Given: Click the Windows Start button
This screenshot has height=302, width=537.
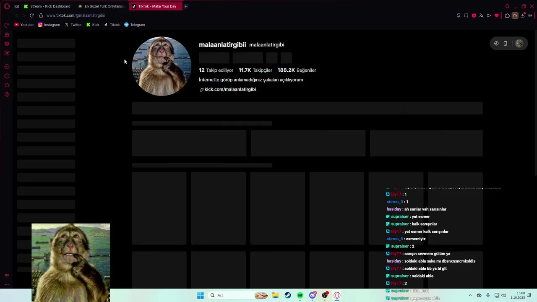Looking at the screenshot, I should 201,295.
